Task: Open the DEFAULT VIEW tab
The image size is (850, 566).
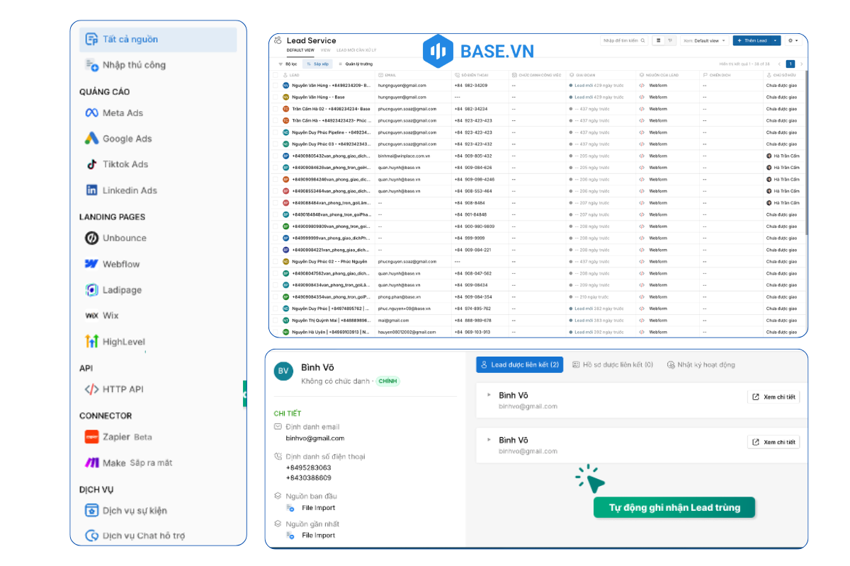Action: coord(300,50)
